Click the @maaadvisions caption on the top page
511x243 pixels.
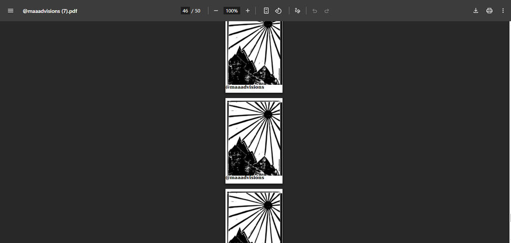(x=245, y=87)
